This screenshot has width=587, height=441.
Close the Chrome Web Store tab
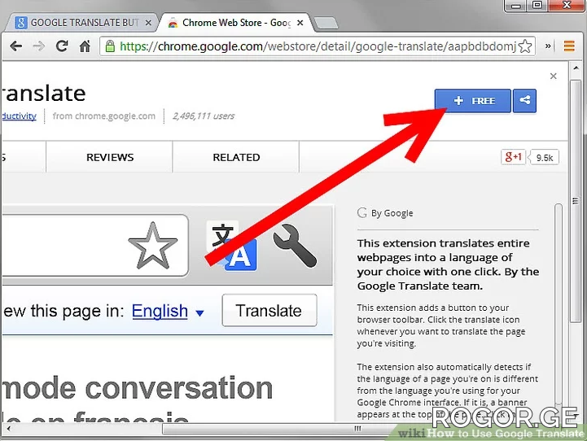point(300,23)
